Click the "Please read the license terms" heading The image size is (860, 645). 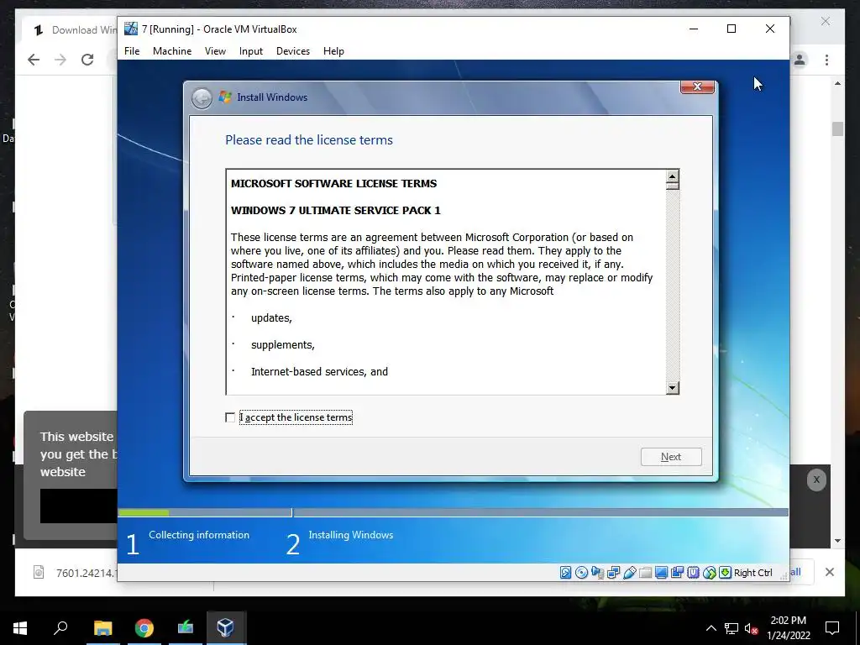(309, 140)
